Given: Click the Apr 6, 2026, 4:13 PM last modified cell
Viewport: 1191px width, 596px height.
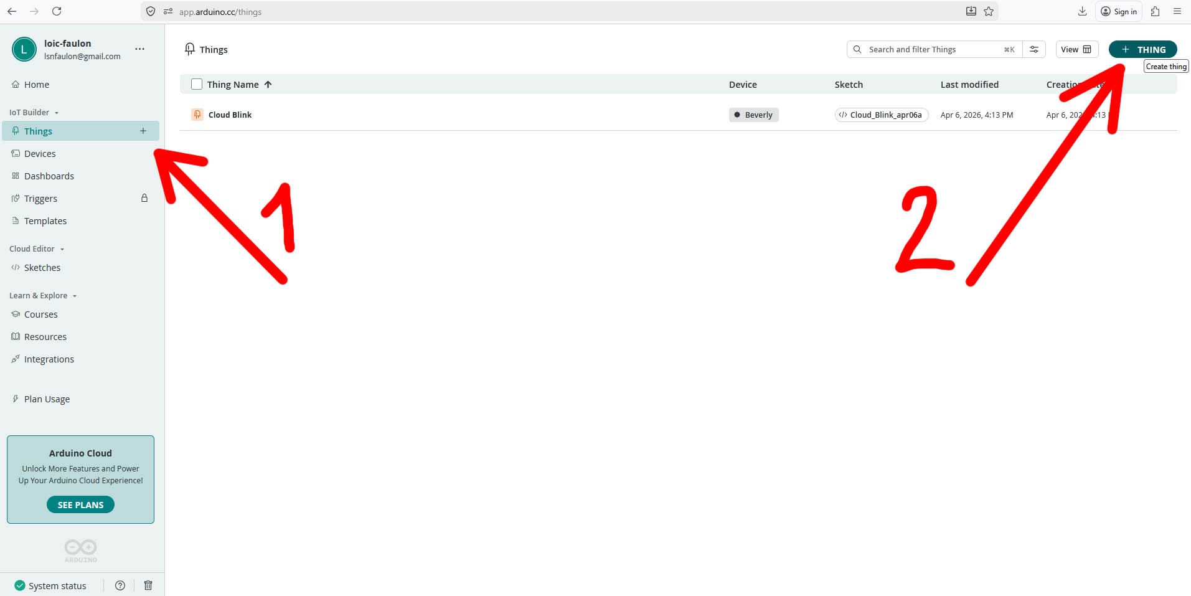Looking at the screenshot, I should pyautogui.click(x=977, y=115).
